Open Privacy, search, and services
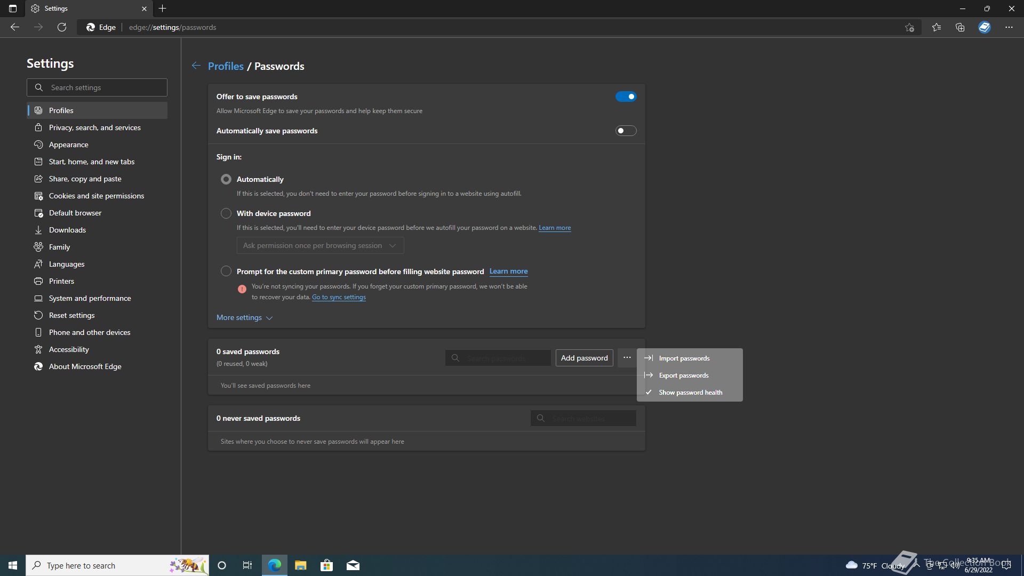Screen dimensions: 1024x576 [x=97, y=127]
